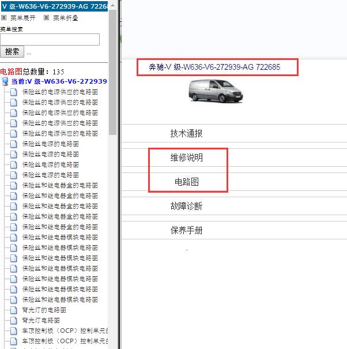Click the 菜单搜索 label
The height and width of the screenshot is (349, 347).
[x=12, y=29]
